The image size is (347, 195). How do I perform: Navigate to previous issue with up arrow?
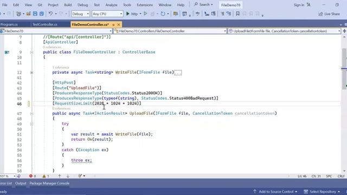[59, 176]
